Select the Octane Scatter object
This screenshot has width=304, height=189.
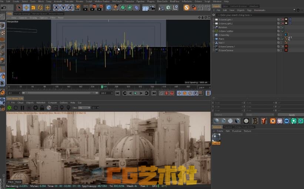(x=226, y=31)
